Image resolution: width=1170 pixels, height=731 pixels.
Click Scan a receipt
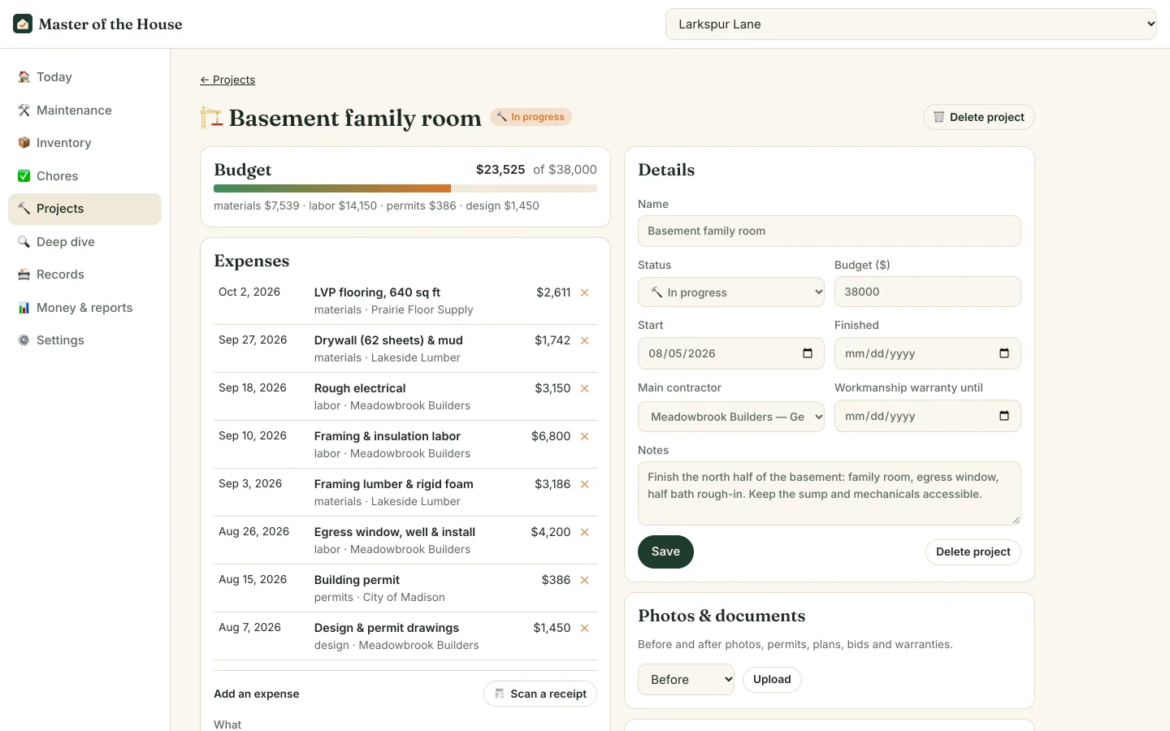(x=540, y=694)
